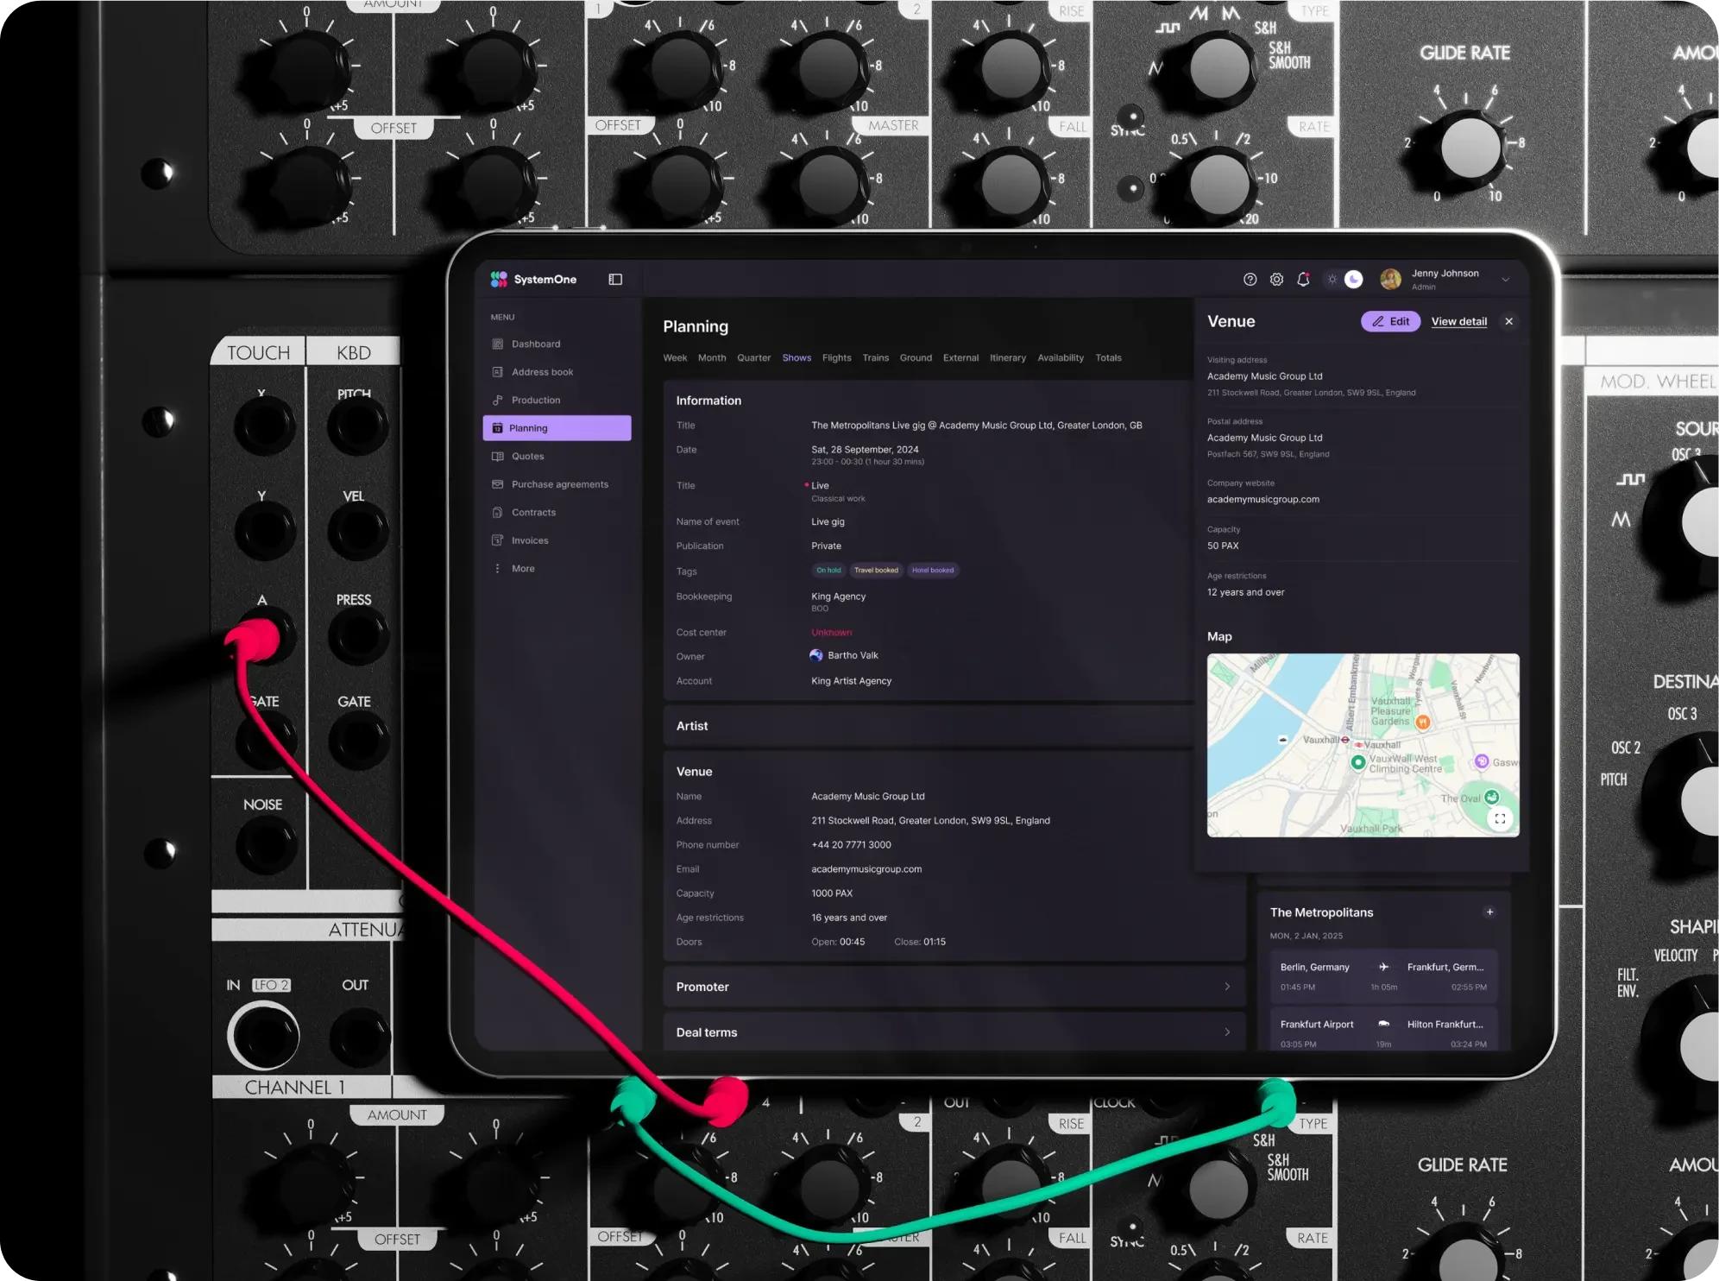Switch to the Month tab

[x=712, y=358]
